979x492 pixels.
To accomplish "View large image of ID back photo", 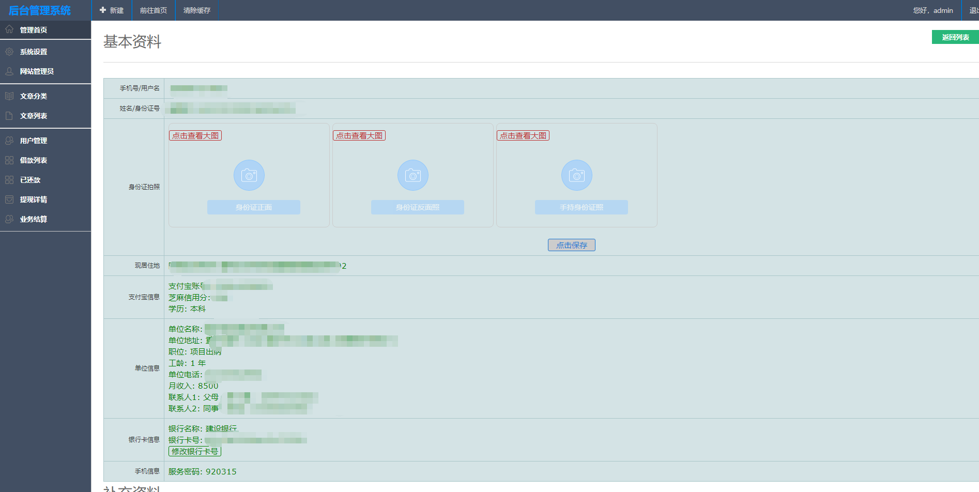I will [x=359, y=135].
